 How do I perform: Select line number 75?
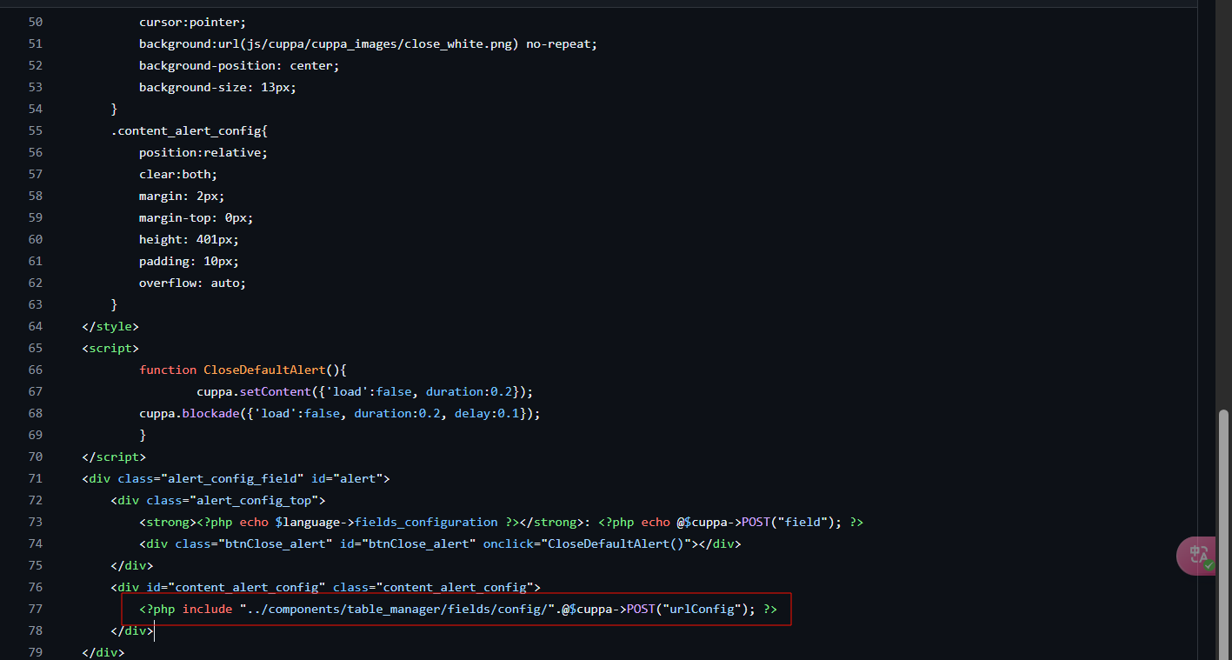coord(36,565)
